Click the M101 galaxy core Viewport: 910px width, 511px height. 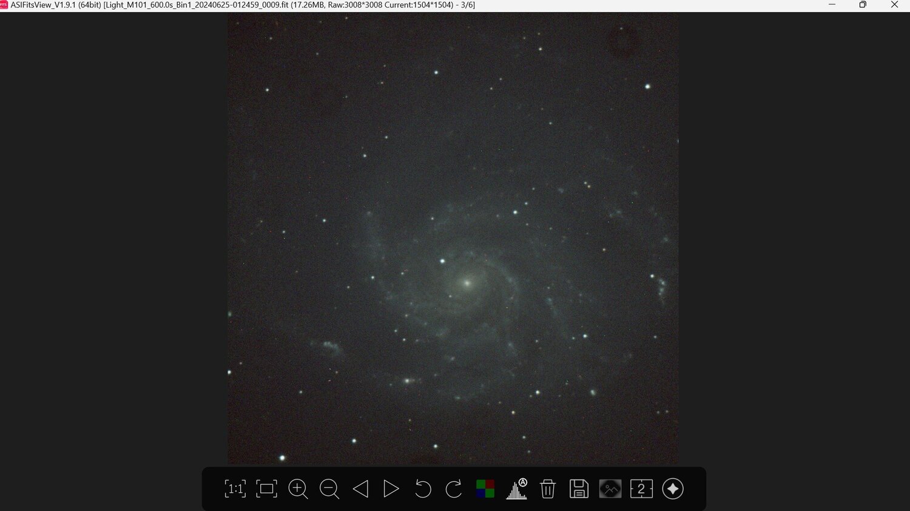(466, 282)
